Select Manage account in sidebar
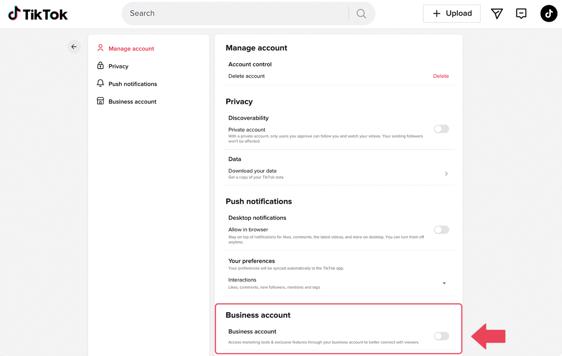The width and height of the screenshot is (562, 356). (x=131, y=49)
